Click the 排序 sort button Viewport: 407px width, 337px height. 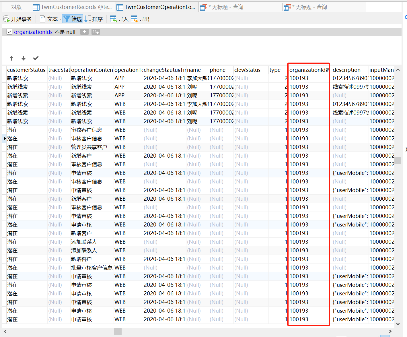[x=94, y=19]
